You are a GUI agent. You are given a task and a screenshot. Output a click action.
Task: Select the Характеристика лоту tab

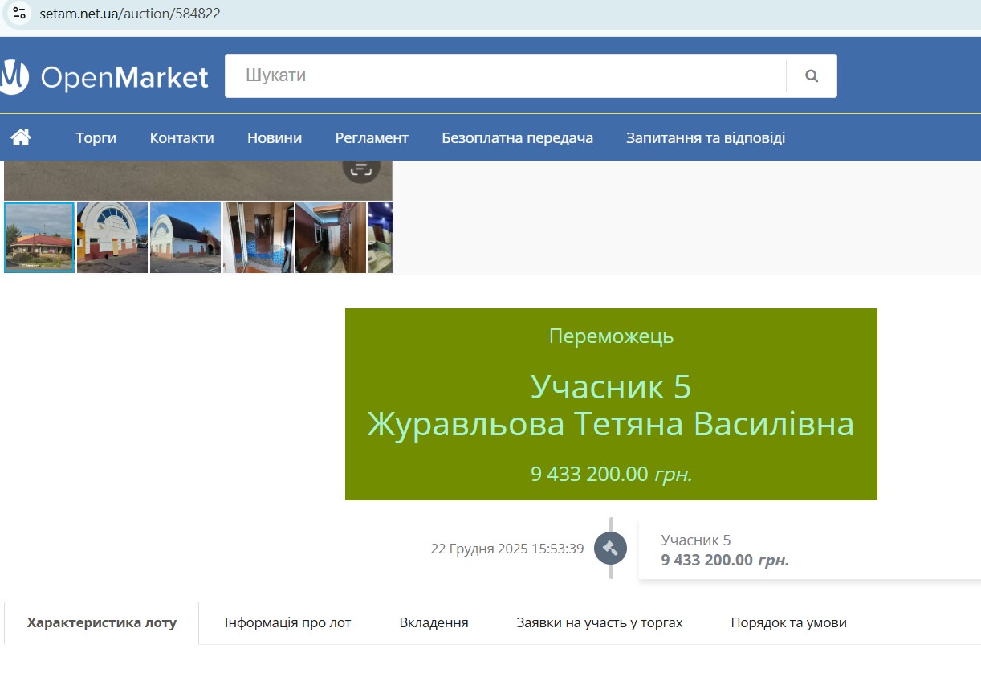(102, 623)
